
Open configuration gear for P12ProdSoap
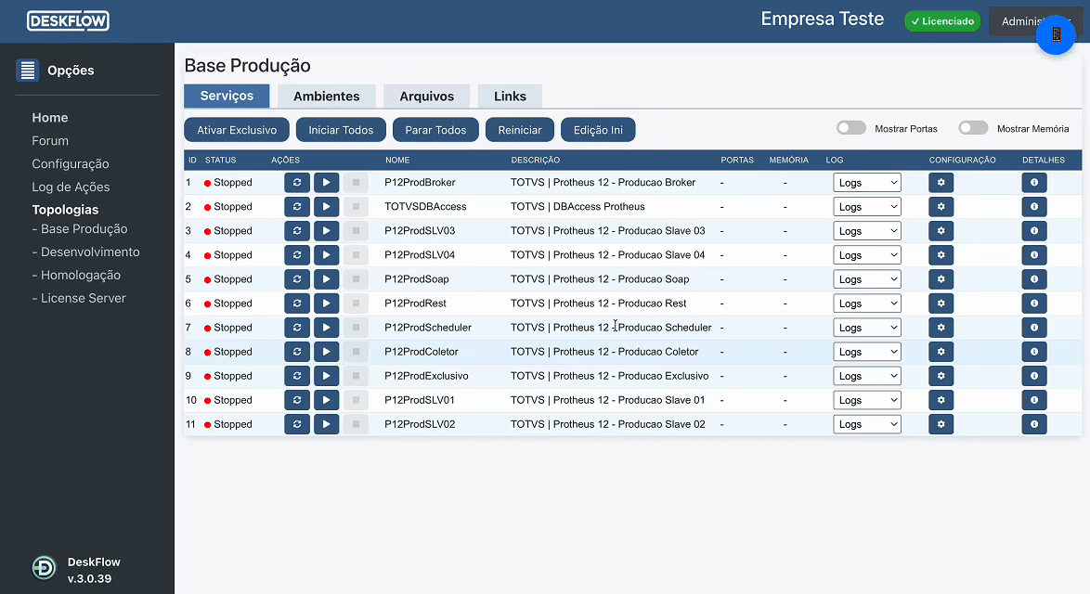click(x=941, y=279)
